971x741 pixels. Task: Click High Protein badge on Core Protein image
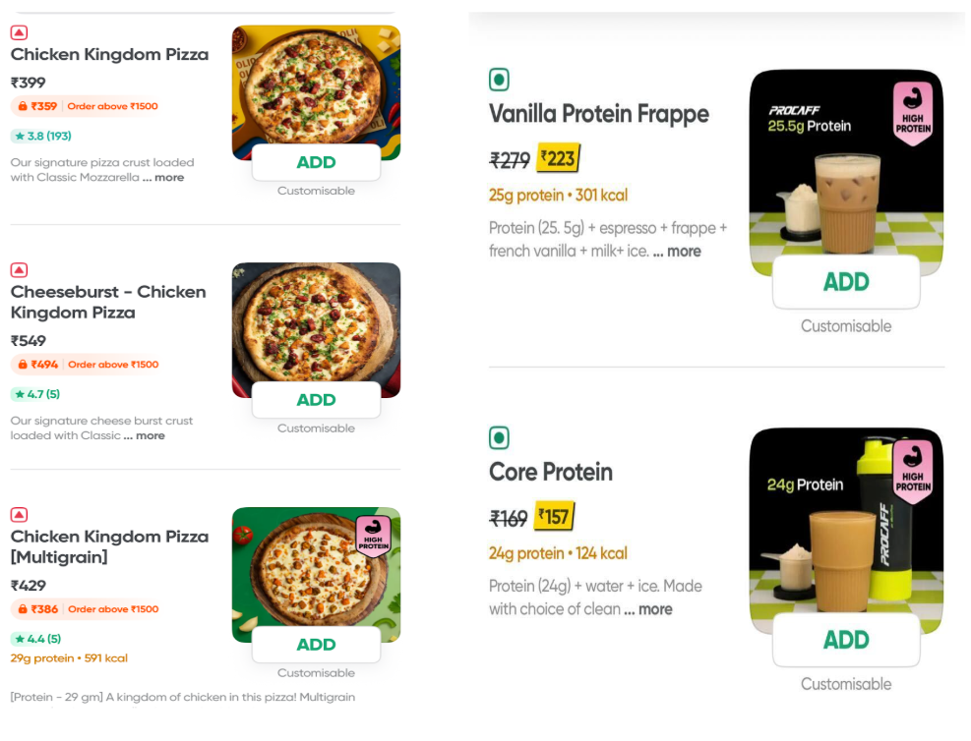click(912, 472)
